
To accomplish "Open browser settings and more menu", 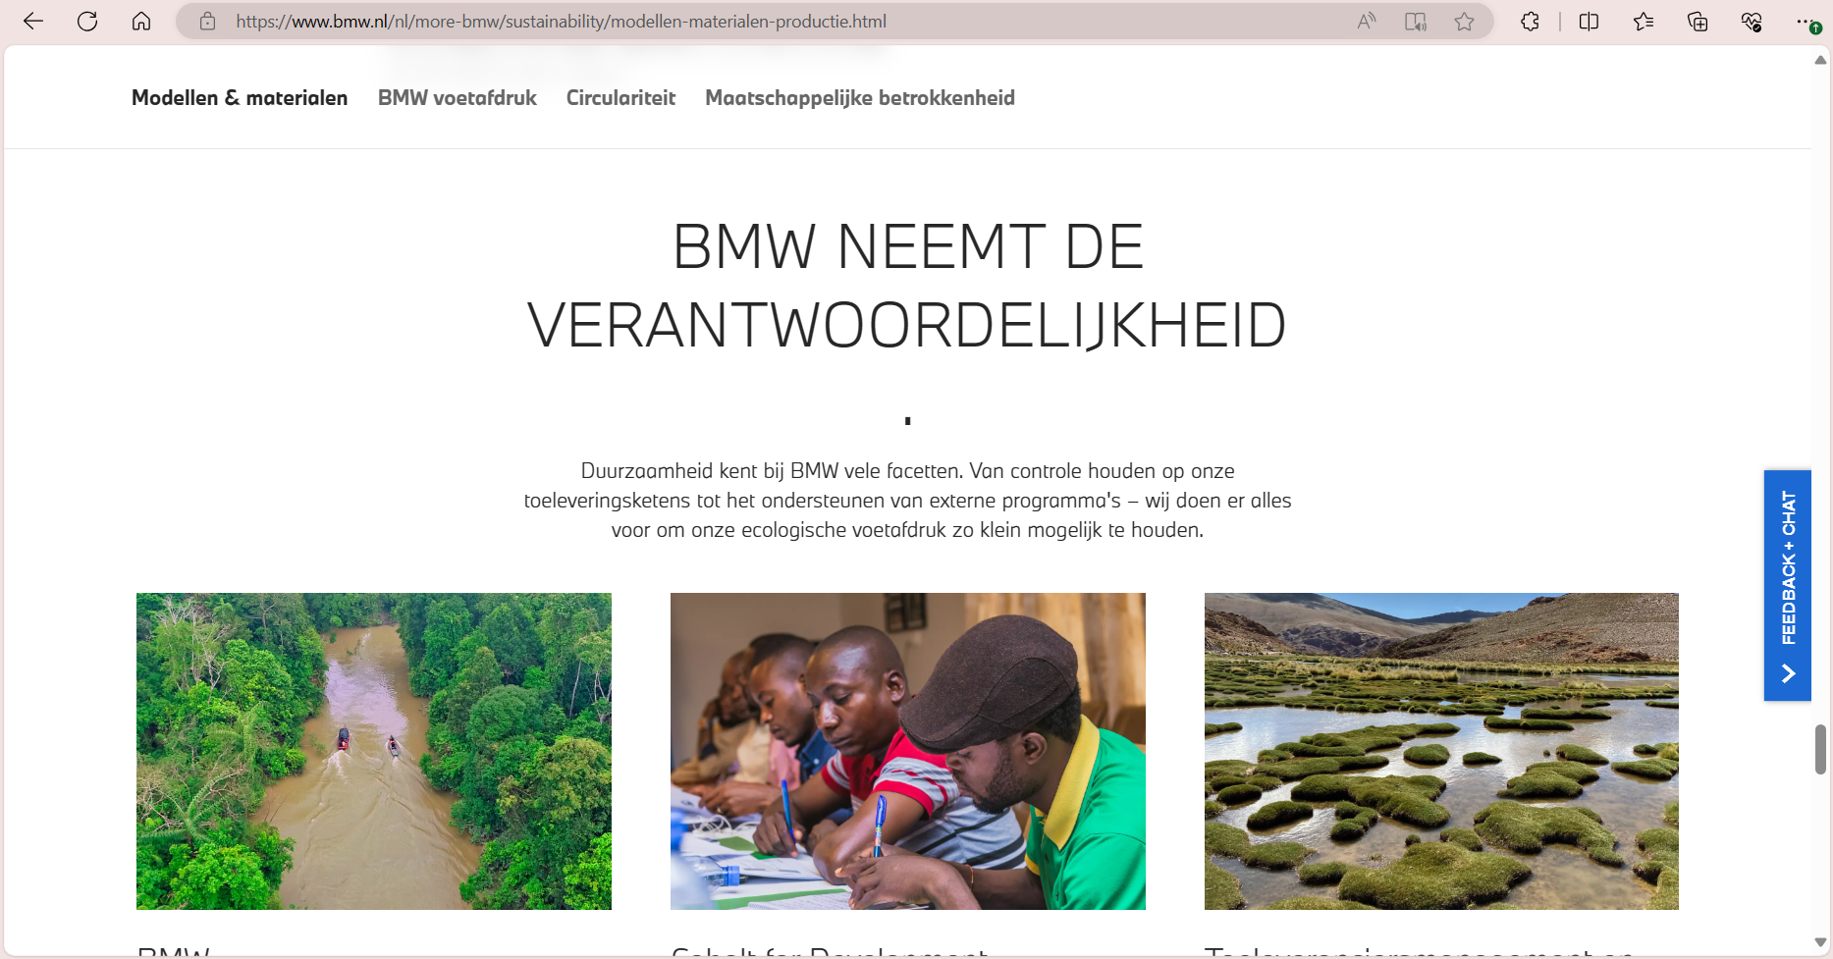I will [1806, 22].
